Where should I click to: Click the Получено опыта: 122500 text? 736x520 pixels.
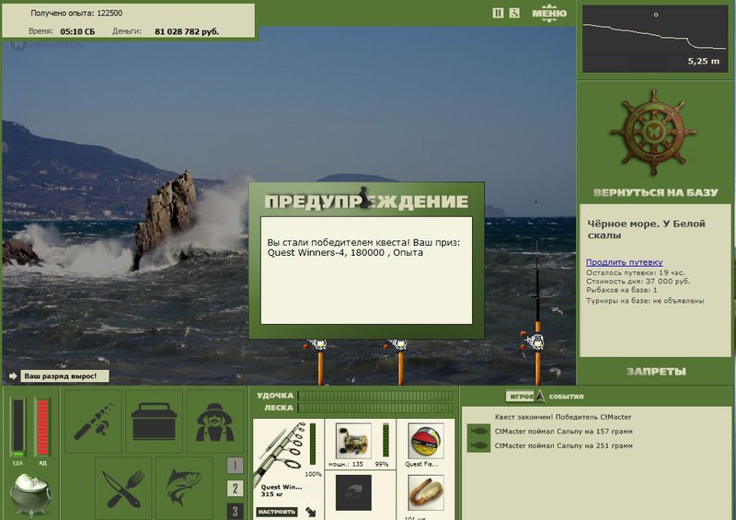(76, 13)
